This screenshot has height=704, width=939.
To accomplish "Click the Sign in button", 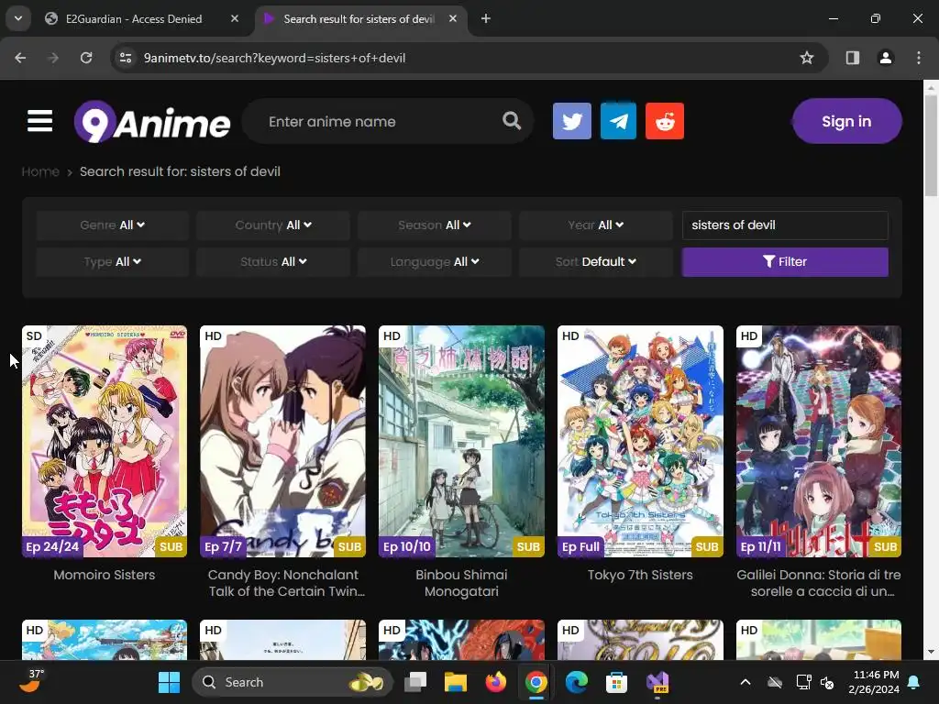I will click(x=846, y=121).
